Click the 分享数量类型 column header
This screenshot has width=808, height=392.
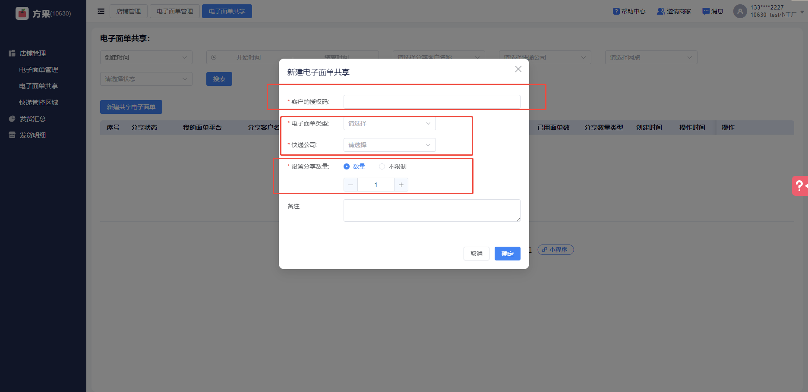604,128
